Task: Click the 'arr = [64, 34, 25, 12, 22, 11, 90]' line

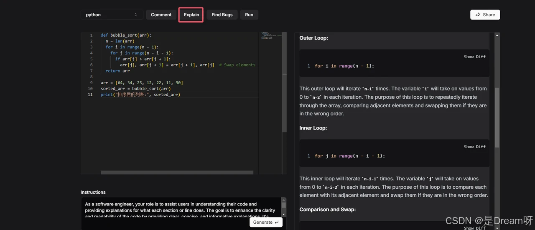Action: coord(142,83)
